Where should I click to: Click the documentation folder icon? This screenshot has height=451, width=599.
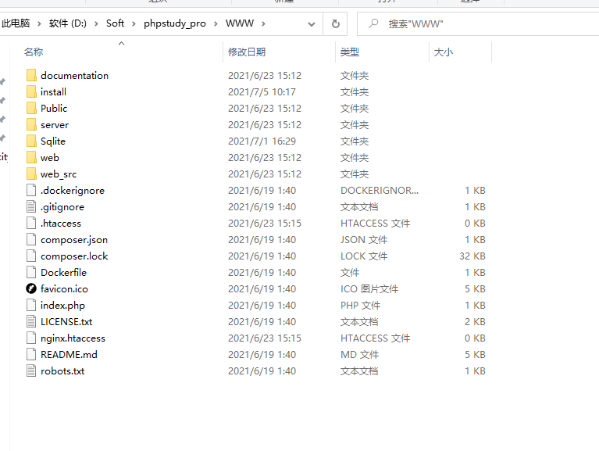(x=31, y=75)
